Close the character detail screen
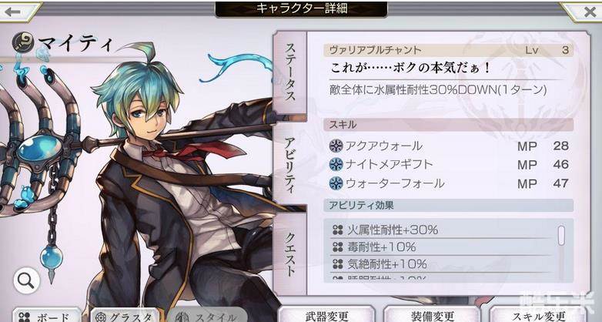The width and height of the screenshot is (602, 322). (x=585, y=12)
